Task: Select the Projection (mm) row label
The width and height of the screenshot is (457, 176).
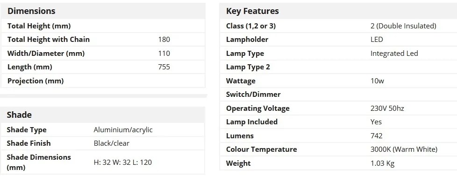Action: (36, 81)
